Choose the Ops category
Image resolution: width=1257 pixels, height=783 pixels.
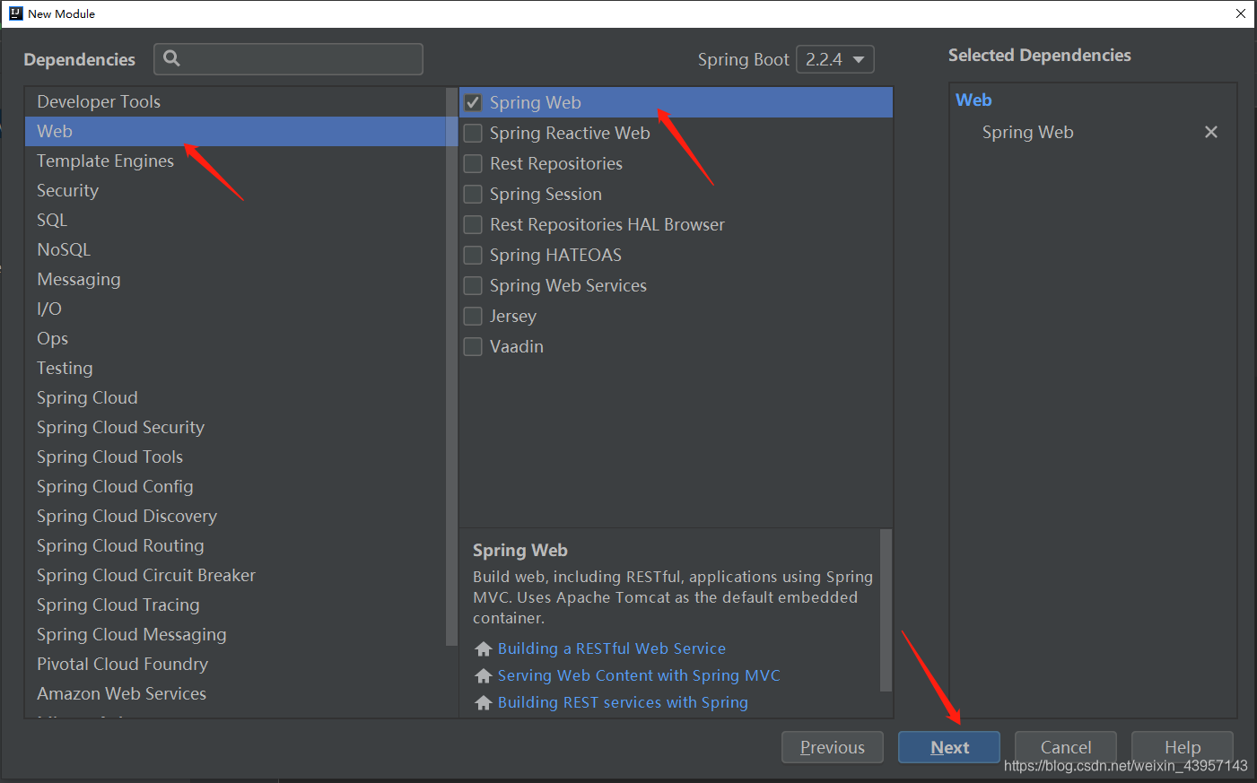pyautogui.click(x=235, y=338)
